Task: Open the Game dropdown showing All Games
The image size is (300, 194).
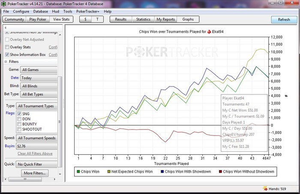Action: tap(39, 70)
